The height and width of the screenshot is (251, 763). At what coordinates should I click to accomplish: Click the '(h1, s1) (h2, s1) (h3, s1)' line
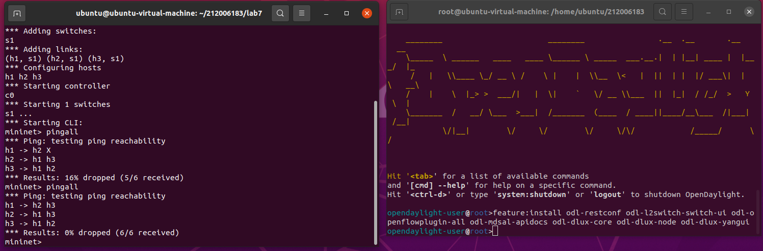(65, 59)
